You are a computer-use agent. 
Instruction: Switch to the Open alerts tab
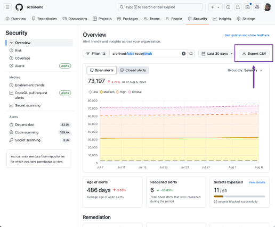(x=102, y=70)
